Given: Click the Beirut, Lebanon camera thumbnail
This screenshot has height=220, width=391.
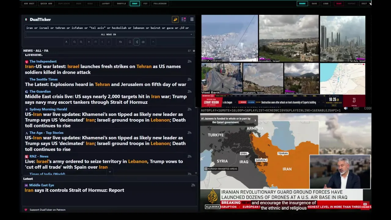Looking at the screenshot, I should coord(229,39).
